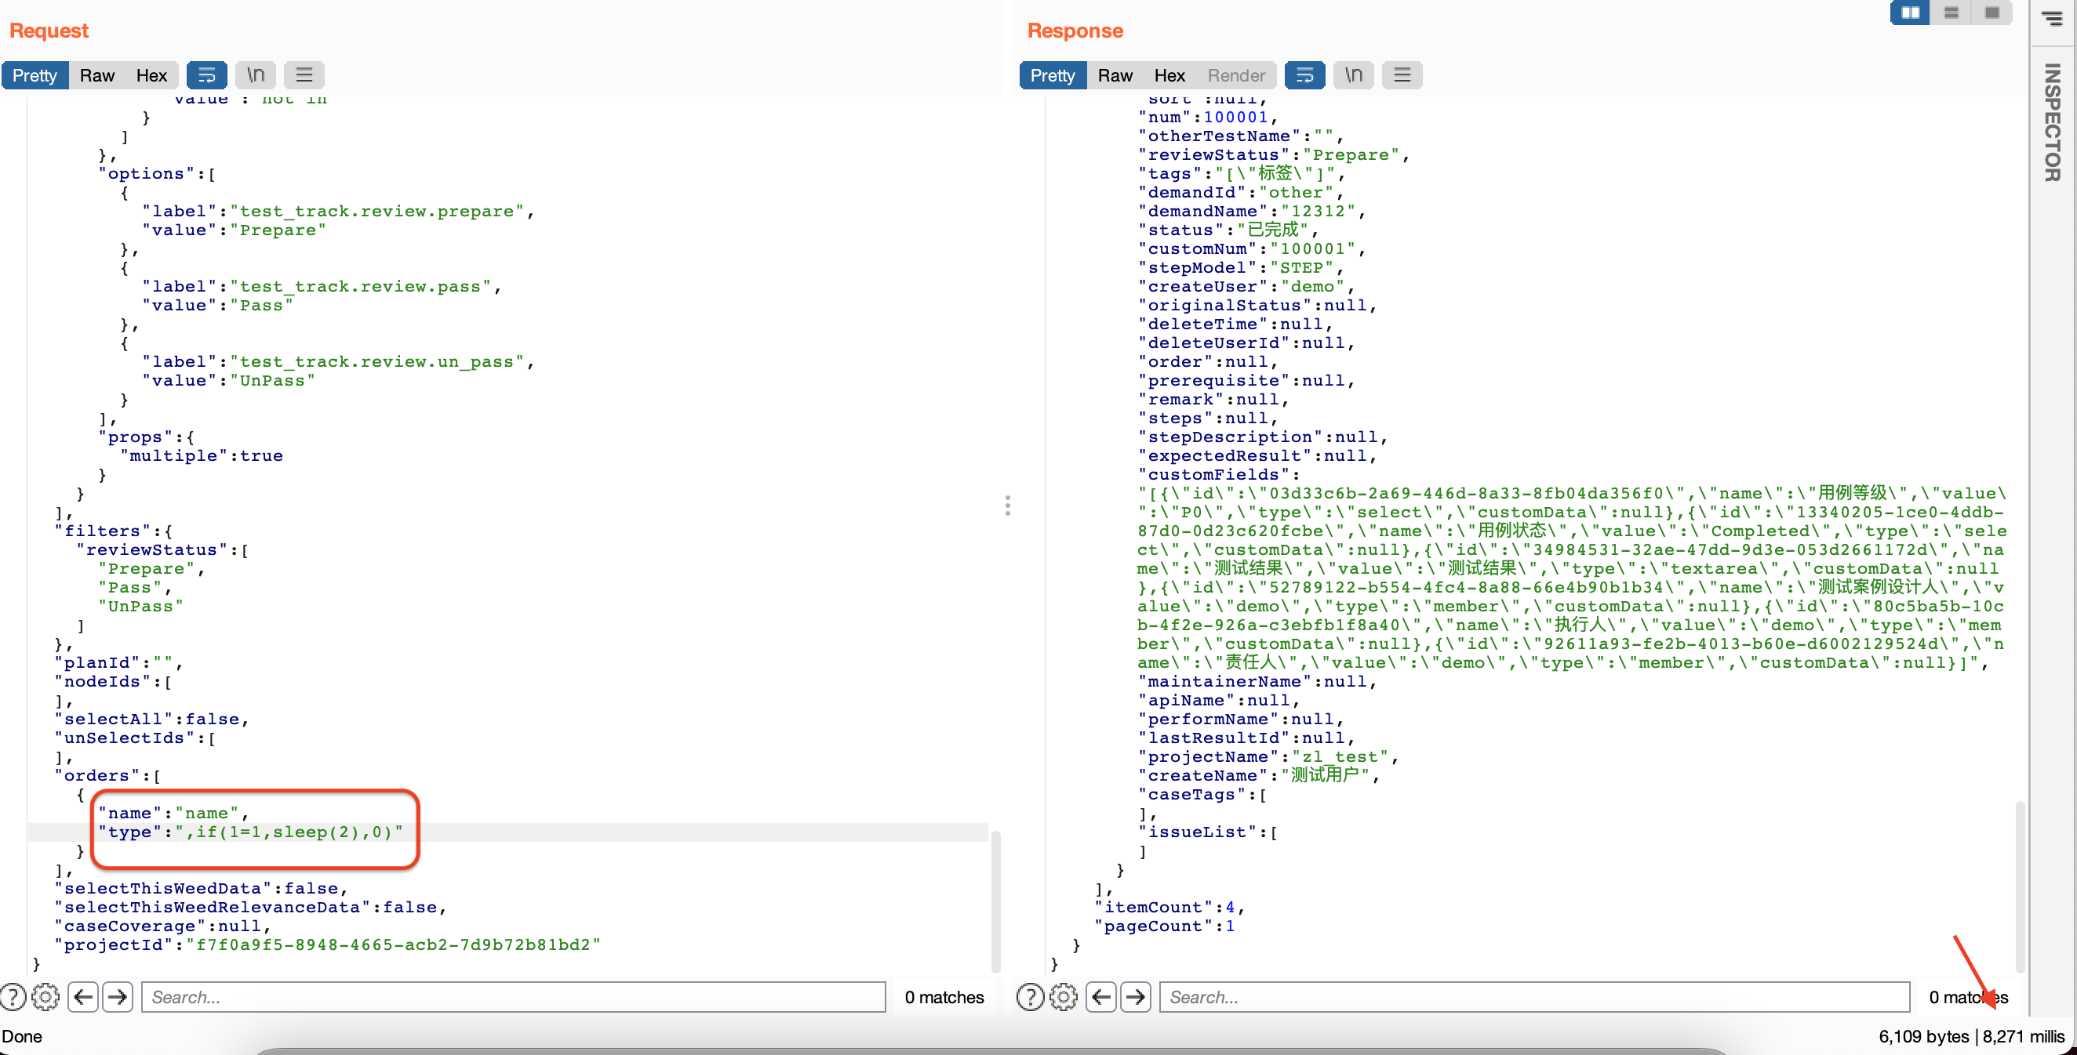Viewport: 2077px width, 1055px height.
Task: Click Request panel help question-mark icon
Action: (13, 997)
